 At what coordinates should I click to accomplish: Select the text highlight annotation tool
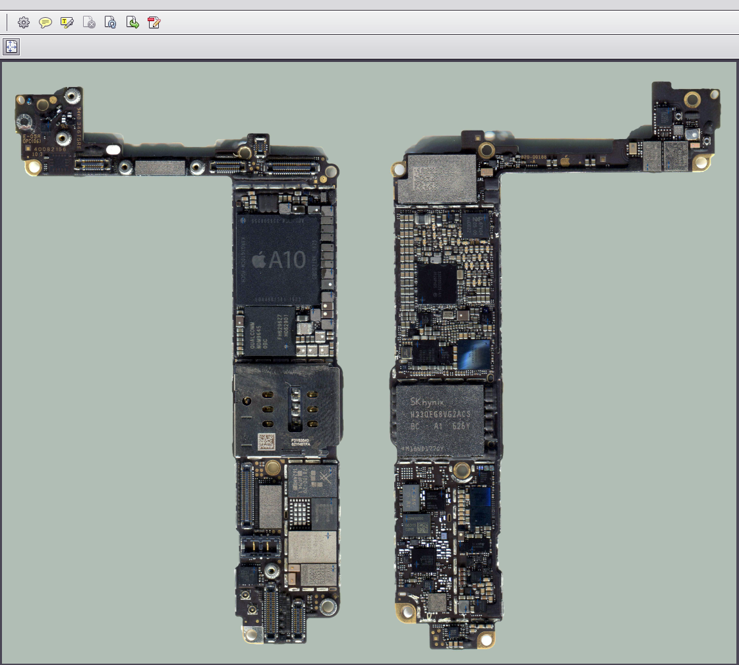[67, 23]
